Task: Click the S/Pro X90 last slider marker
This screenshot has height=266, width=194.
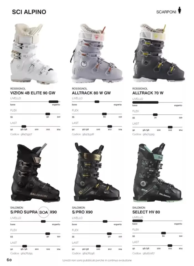Action: (x=98, y=246)
